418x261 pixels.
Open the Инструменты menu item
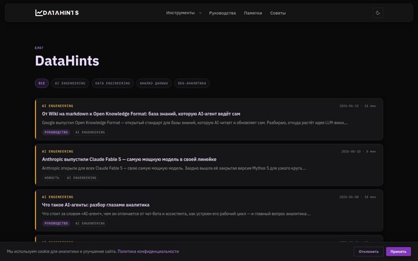tap(181, 13)
